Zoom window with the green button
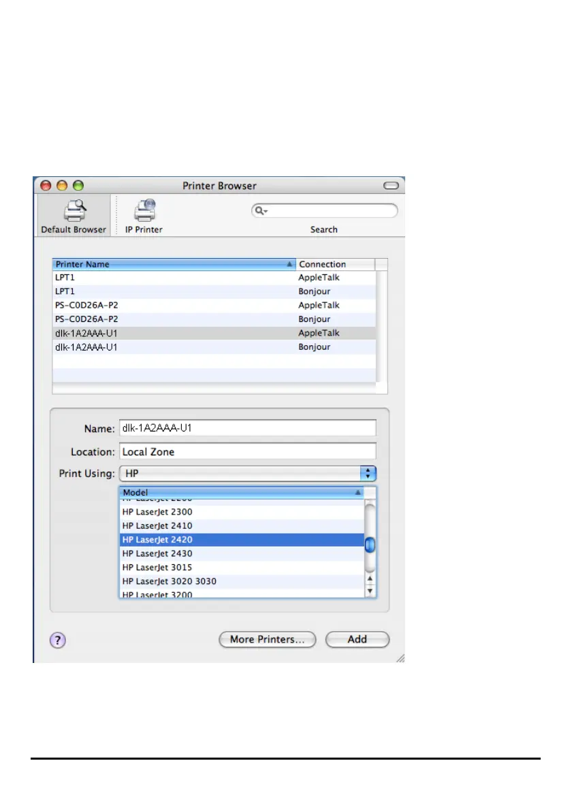Image resolution: width=572 pixels, height=810 pixels. [78, 185]
